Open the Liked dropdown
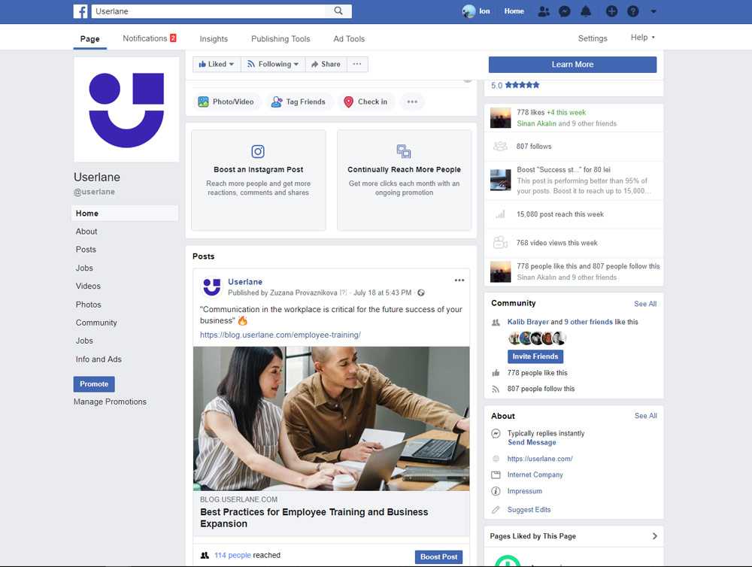Screen dimensions: 752x567 tap(217, 64)
